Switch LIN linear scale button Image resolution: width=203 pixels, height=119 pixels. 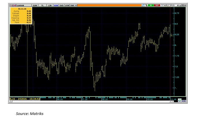[x=50, y=5]
